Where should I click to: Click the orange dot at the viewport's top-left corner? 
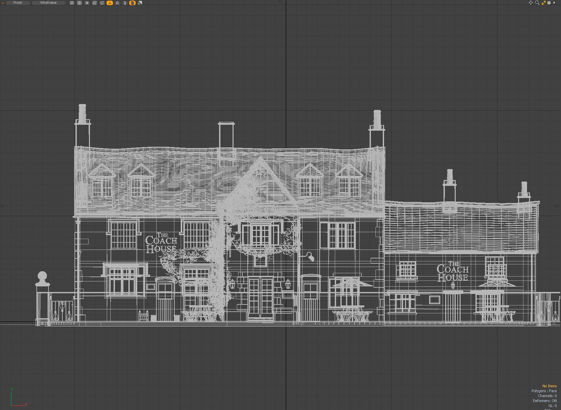[x=2, y=3]
